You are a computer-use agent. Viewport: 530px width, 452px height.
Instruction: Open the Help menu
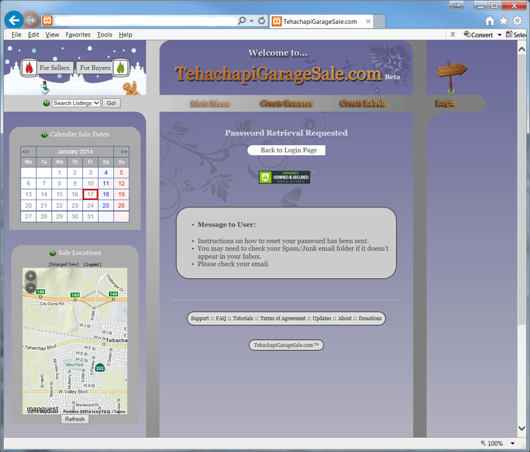[x=125, y=34]
